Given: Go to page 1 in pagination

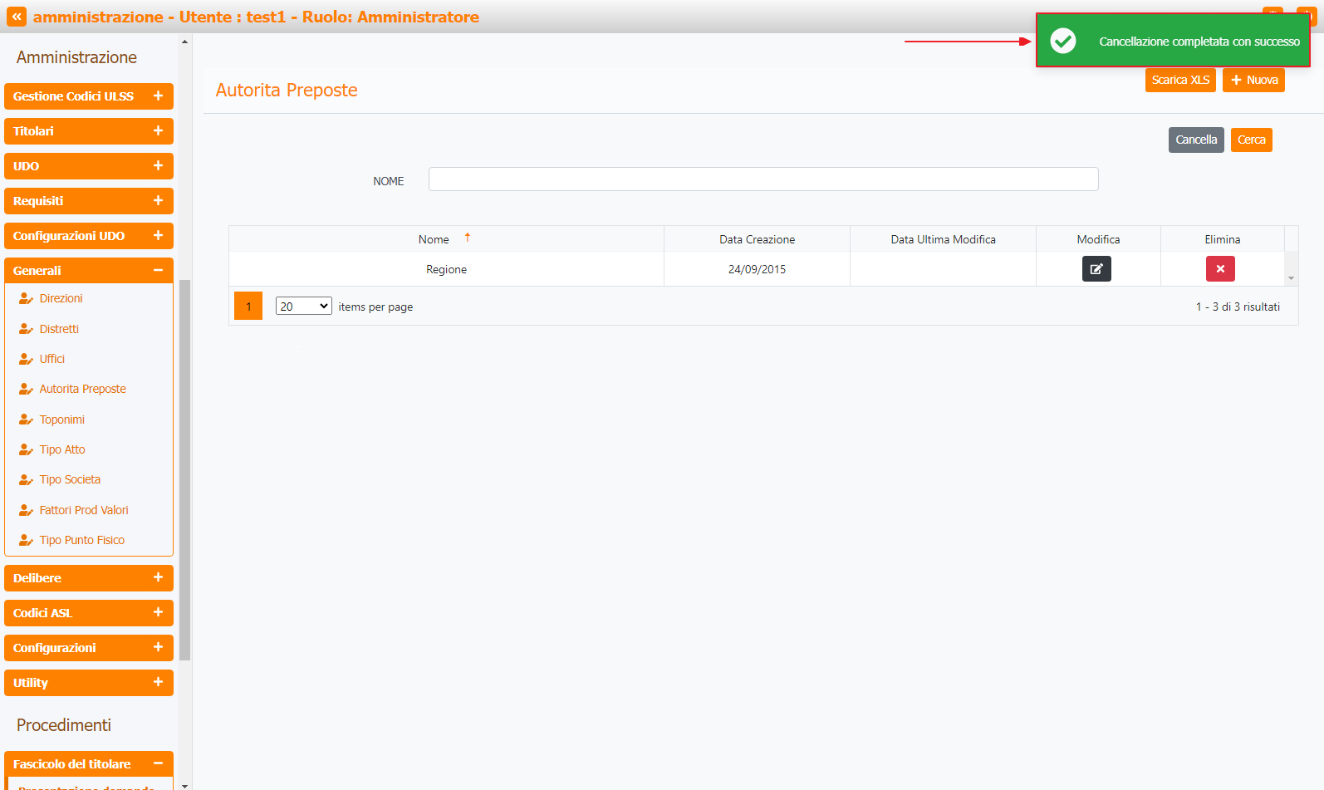Looking at the screenshot, I should [248, 307].
